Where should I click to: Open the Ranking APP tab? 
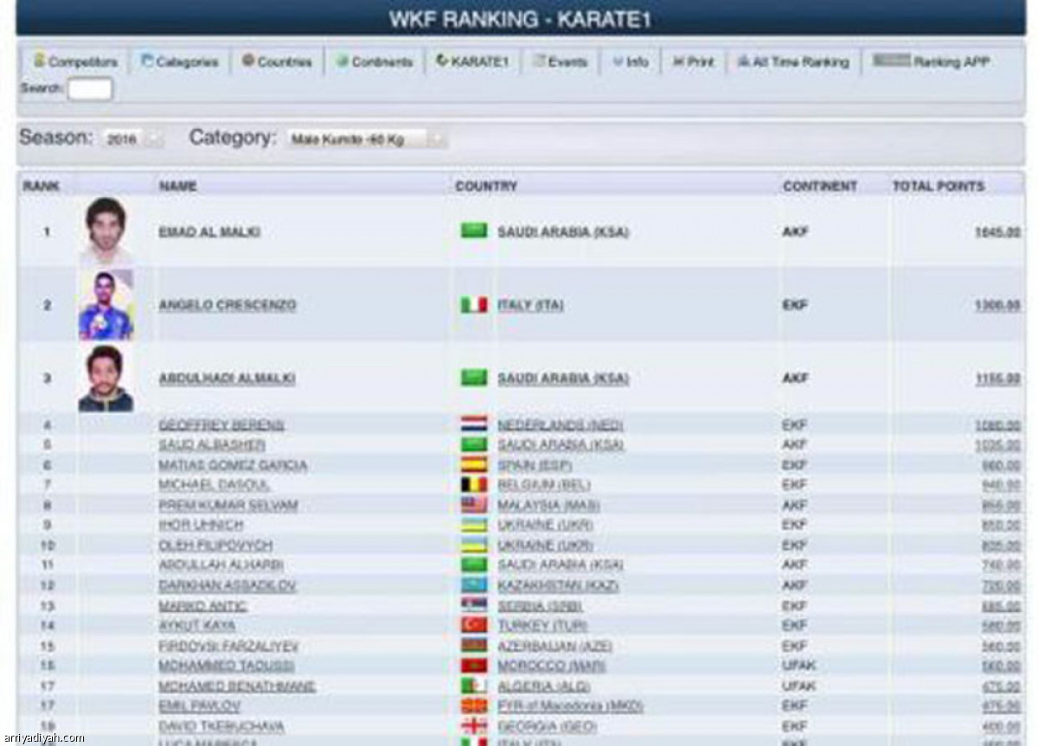pyautogui.click(x=931, y=62)
